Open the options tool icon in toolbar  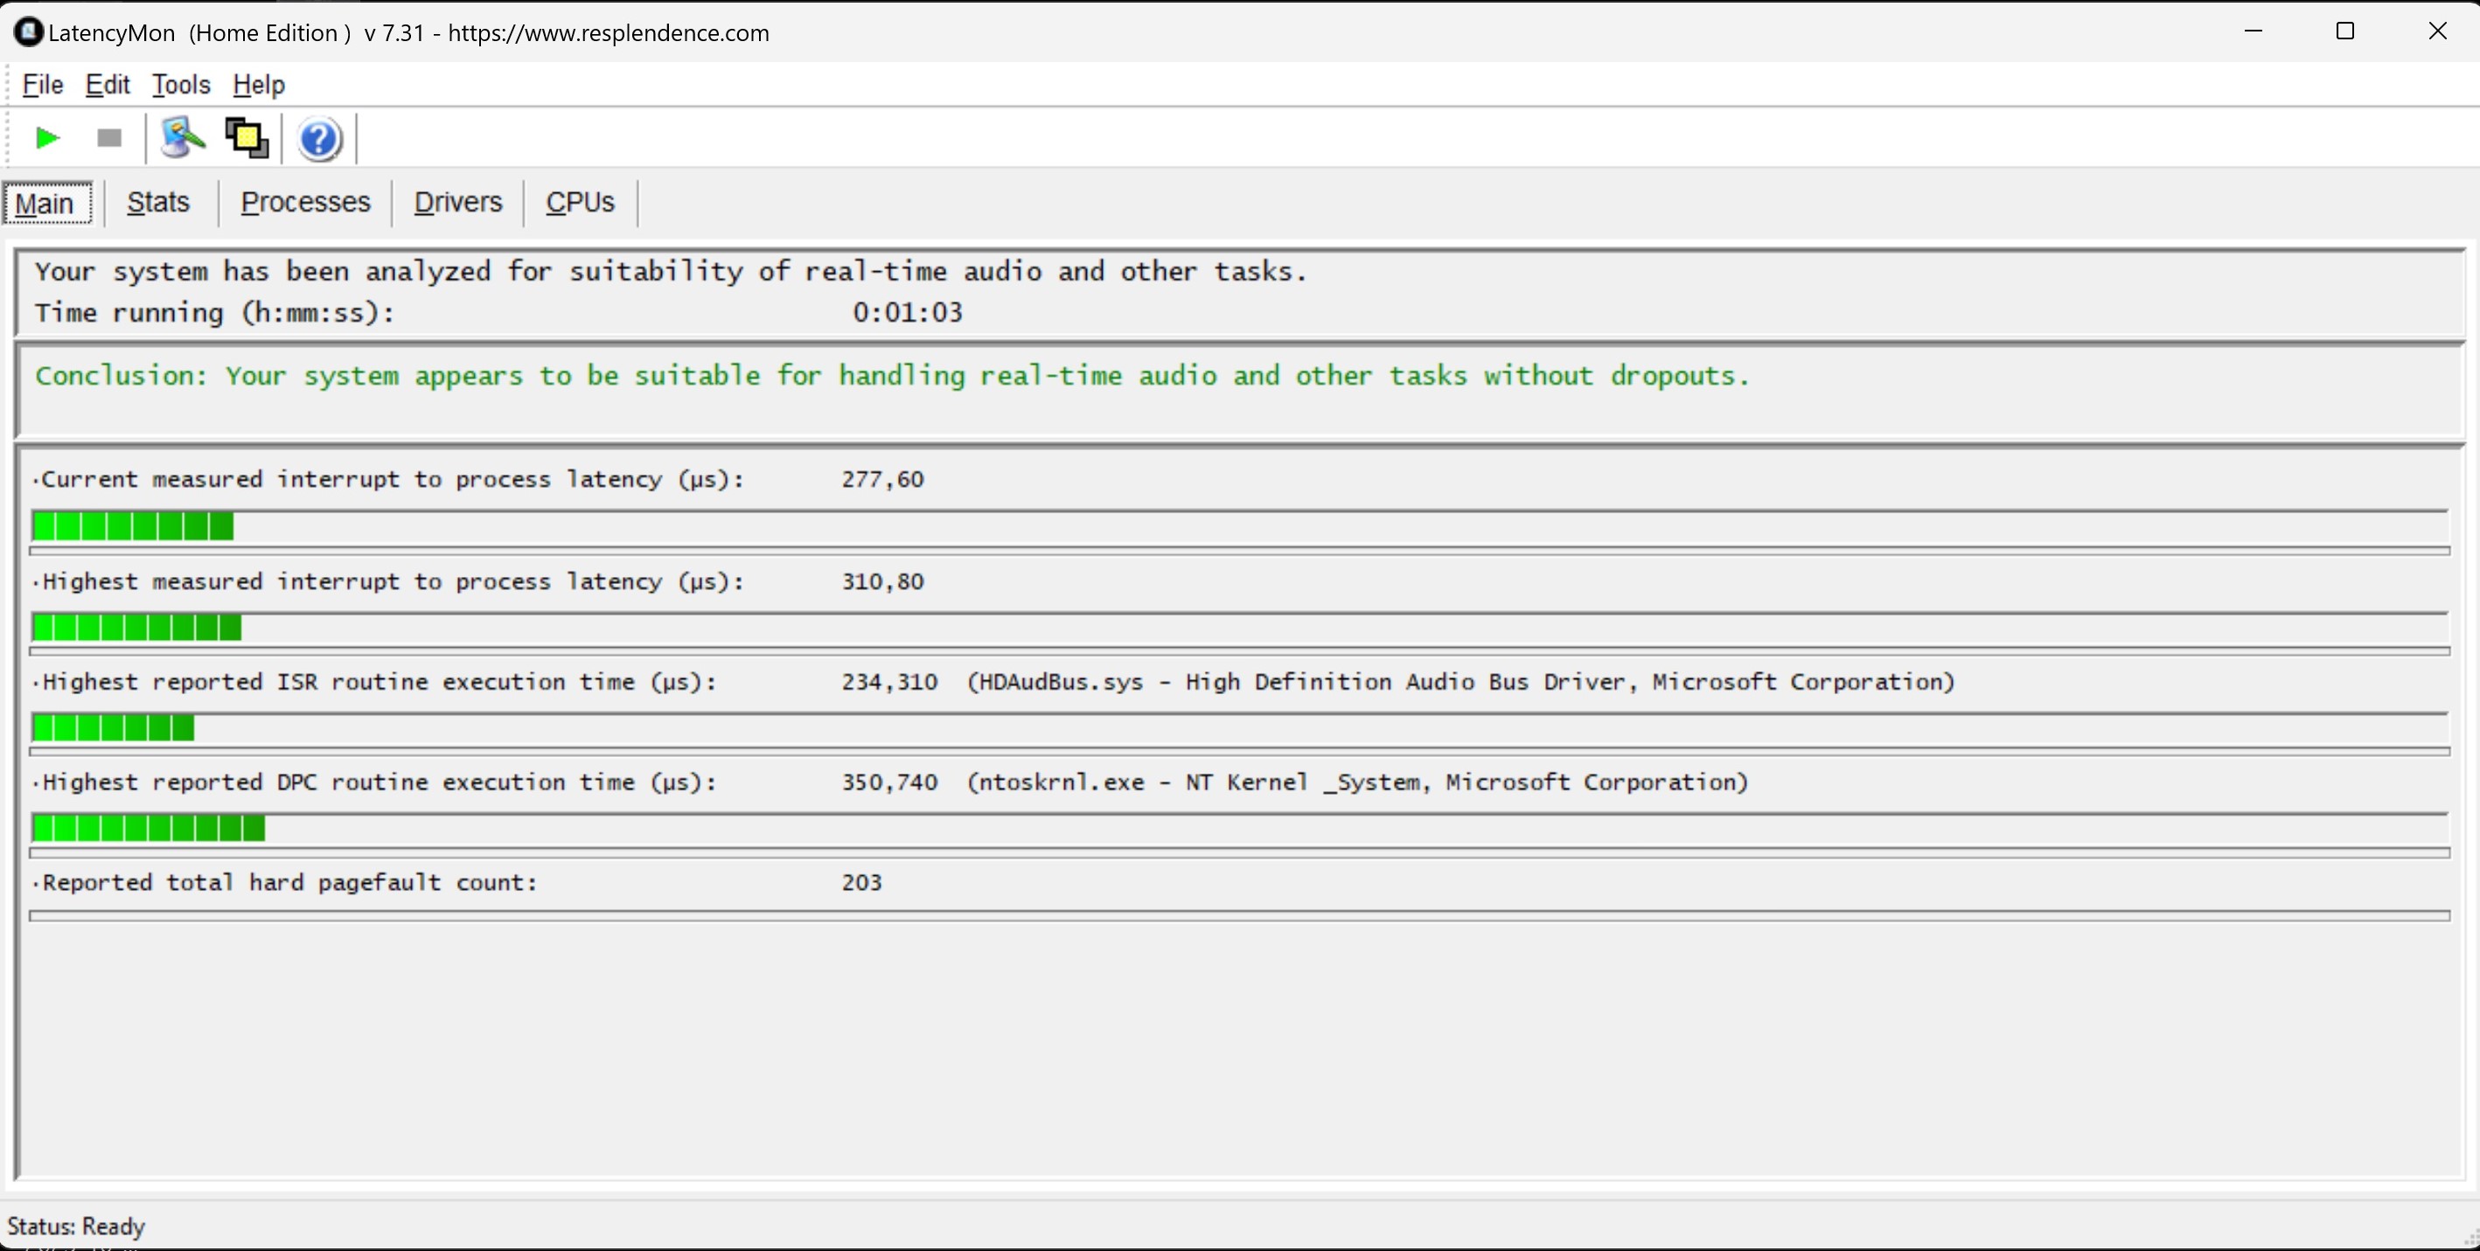point(181,139)
